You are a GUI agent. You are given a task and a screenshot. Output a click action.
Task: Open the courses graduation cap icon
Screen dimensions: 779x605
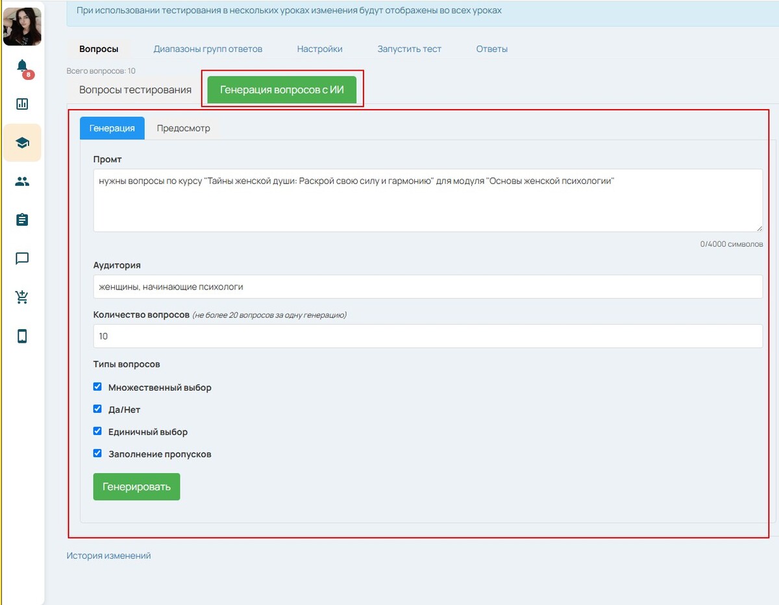click(x=22, y=143)
